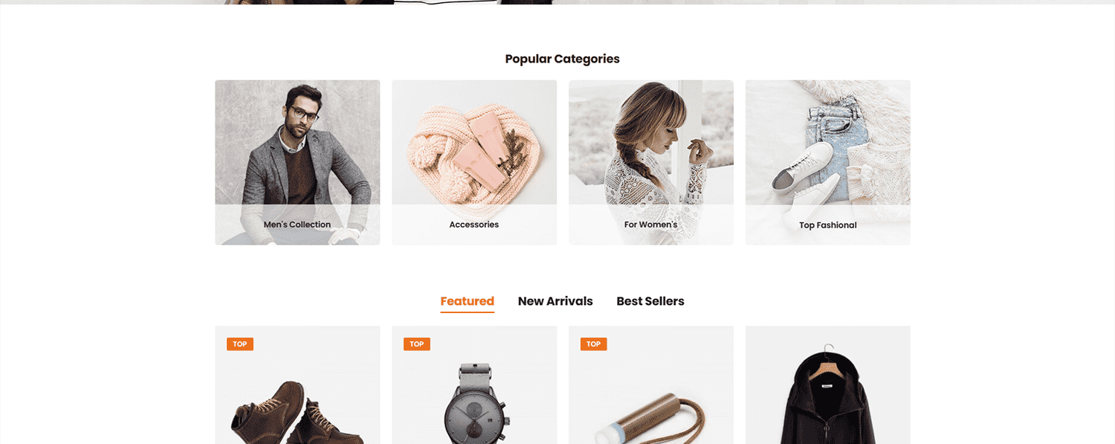The image size is (1115, 444).
Task: Click the TOP badge on boots product
Action: 240,344
